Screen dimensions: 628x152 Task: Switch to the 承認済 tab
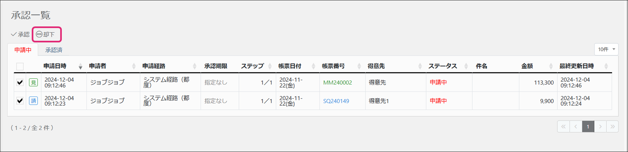point(54,50)
